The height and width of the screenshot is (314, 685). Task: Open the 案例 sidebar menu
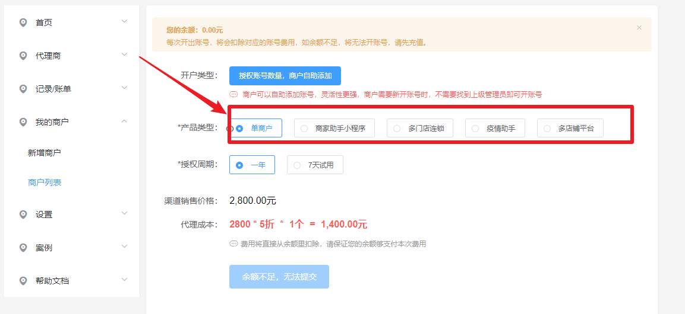(72, 248)
